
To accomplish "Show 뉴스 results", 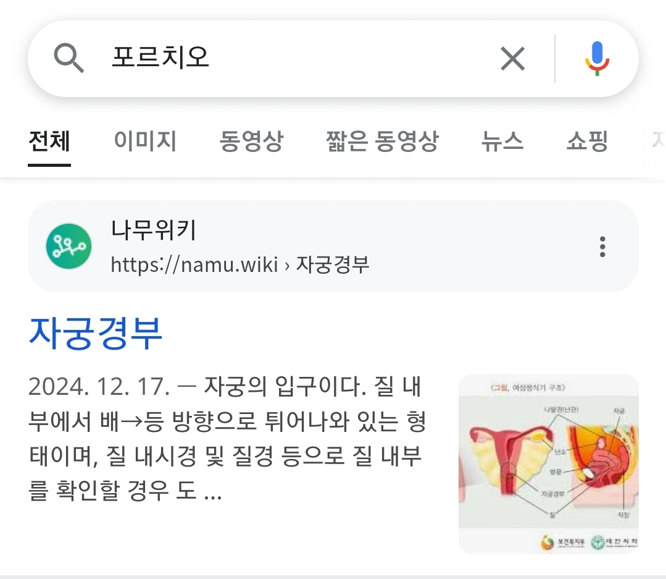I will [x=502, y=142].
